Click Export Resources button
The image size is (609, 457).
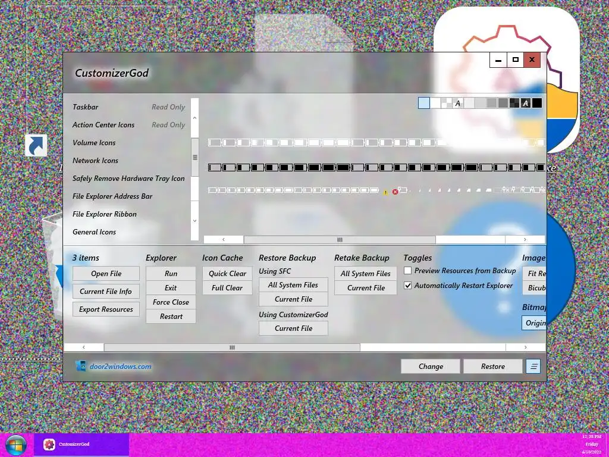pyautogui.click(x=106, y=309)
